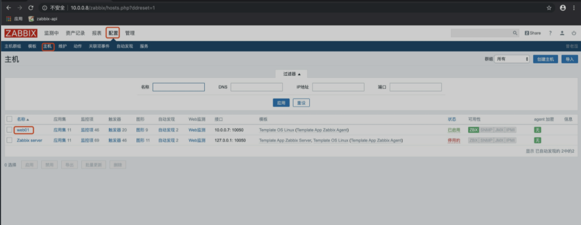Image resolution: width=581 pixels, height=225 pixels.
Task: Open 自动发现 2 for web01
Action: coord(168,130)
